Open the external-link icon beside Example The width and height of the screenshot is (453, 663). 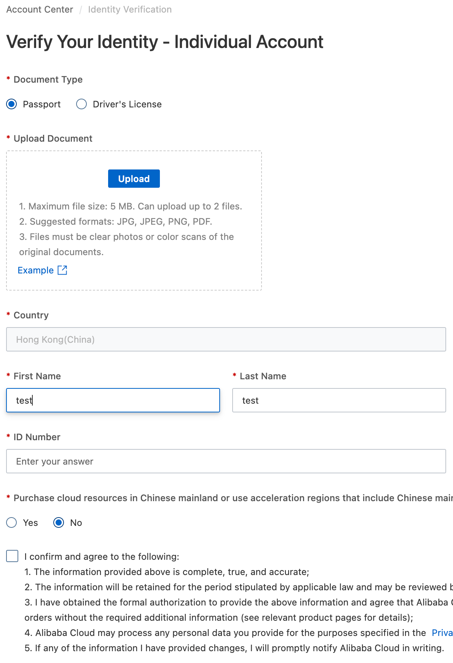(x=62, y=270)
